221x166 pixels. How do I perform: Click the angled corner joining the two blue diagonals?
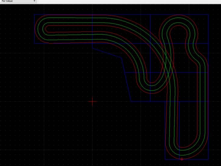(122, 58)
